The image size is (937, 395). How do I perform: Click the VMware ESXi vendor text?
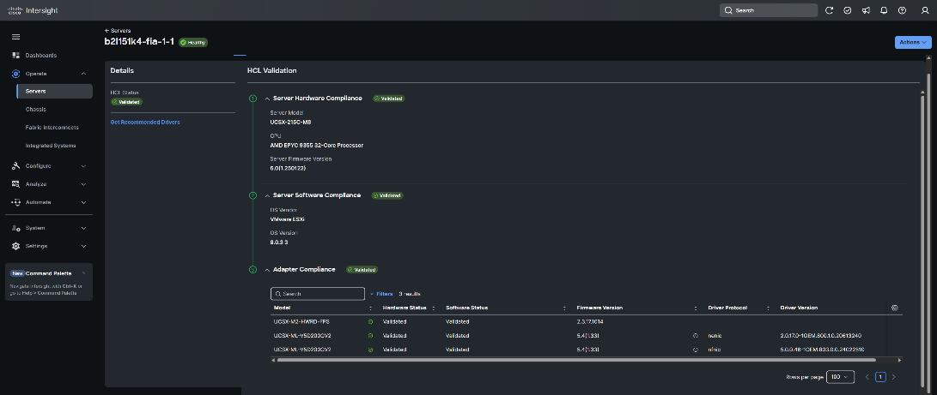[x=288, y=218]
